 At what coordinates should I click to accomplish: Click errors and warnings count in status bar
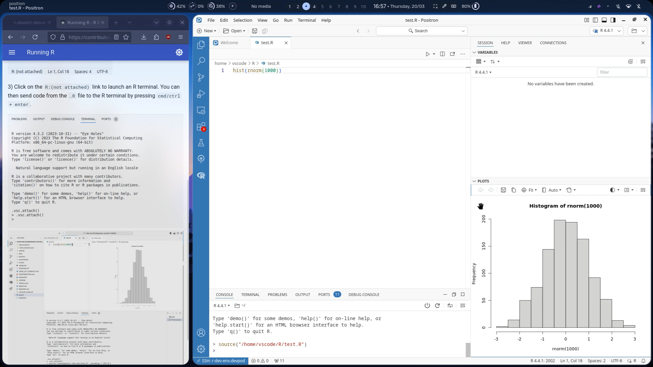point(260,361)
